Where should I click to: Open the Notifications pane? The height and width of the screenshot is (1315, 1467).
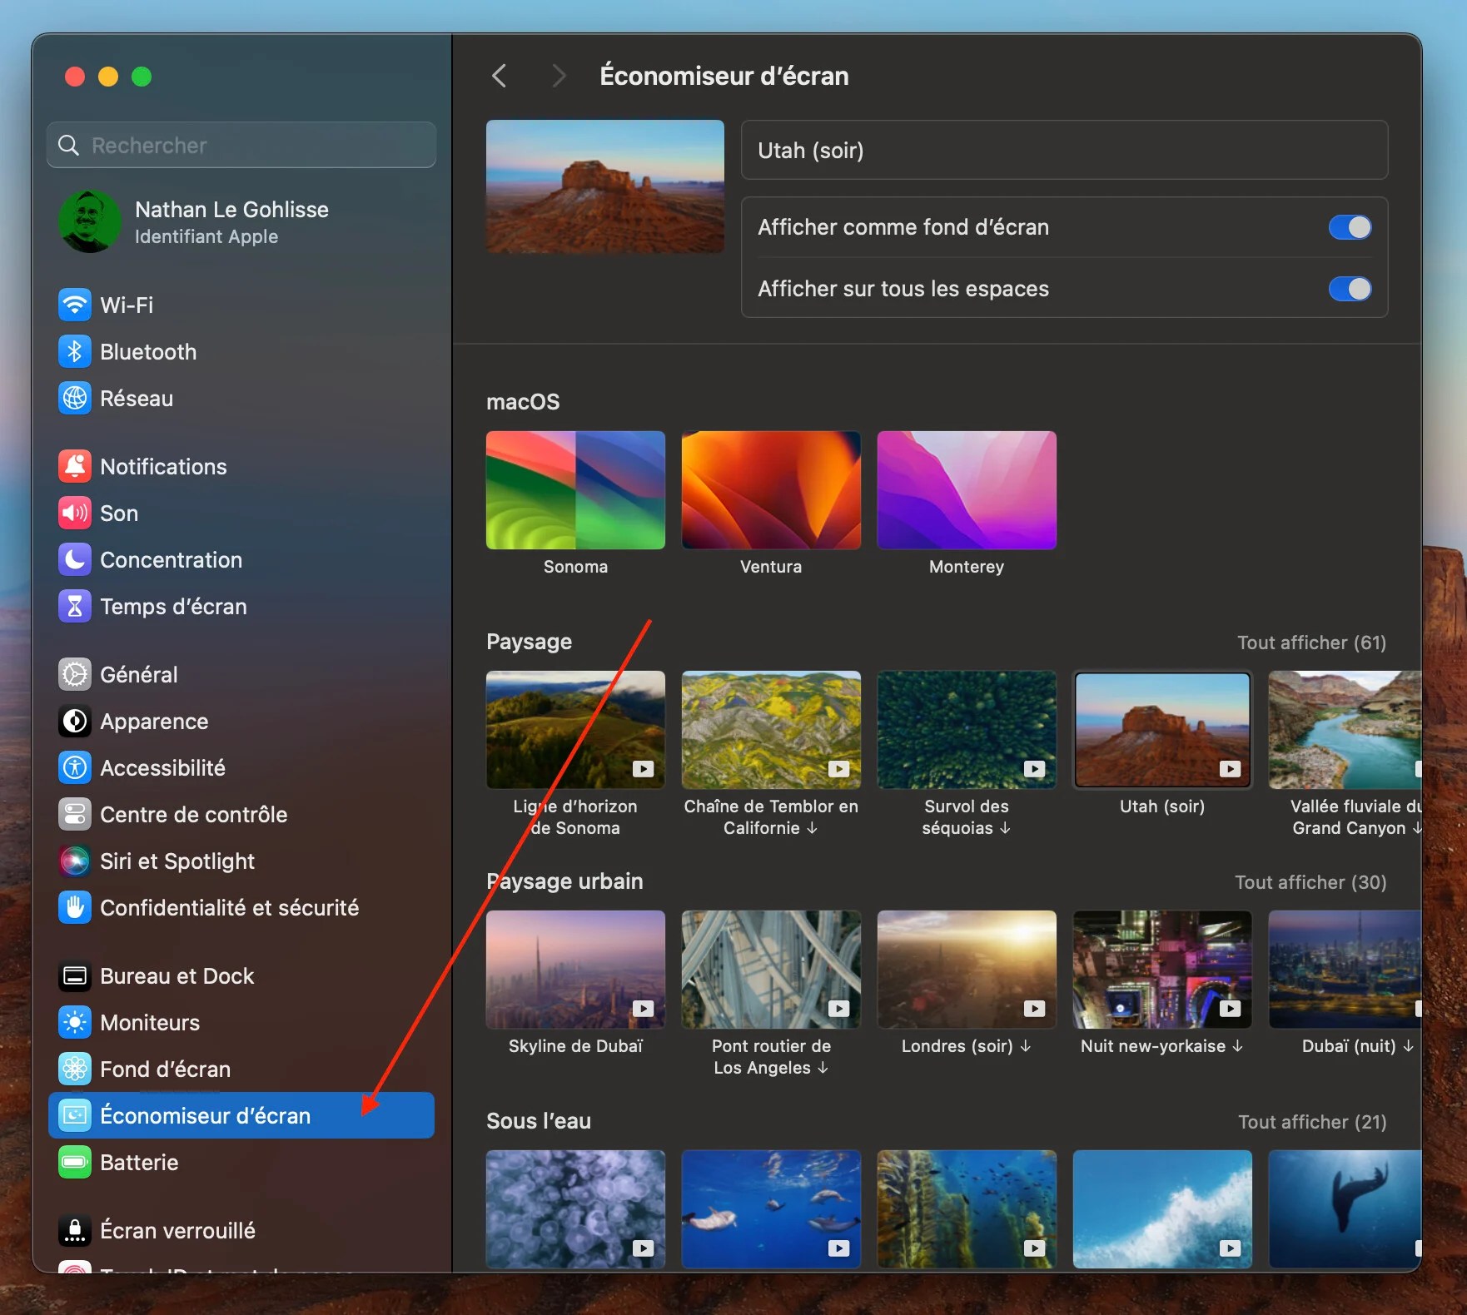pos(241,466)
